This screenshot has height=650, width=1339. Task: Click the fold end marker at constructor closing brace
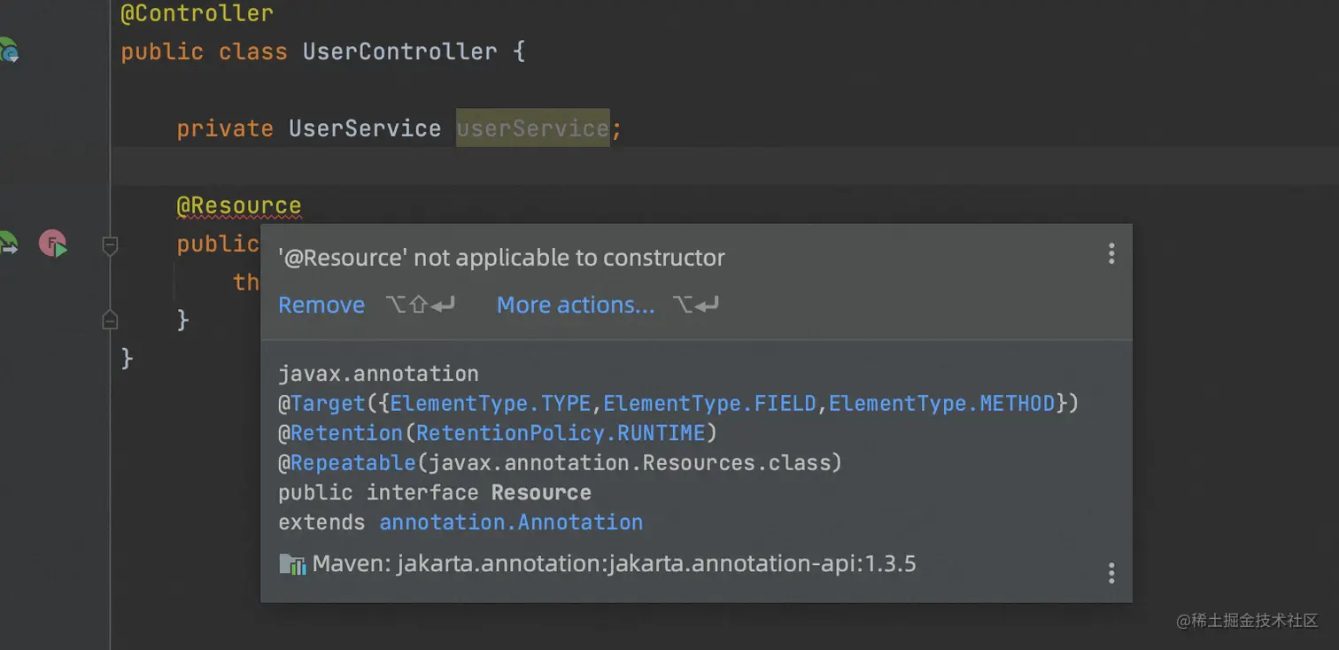click(110, 320)
